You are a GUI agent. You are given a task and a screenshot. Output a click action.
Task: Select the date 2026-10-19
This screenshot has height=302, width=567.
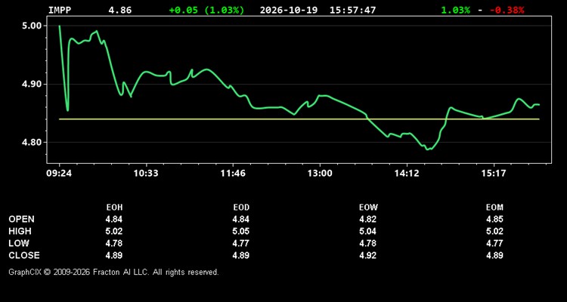click(289, 10)
